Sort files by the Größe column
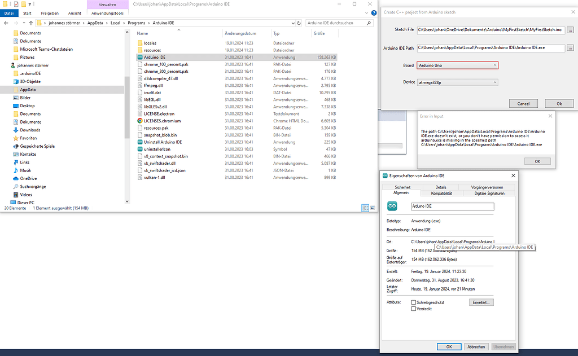The width and height of the screenshot is (578, 356). pyautogui.click(x=319, y=33)
